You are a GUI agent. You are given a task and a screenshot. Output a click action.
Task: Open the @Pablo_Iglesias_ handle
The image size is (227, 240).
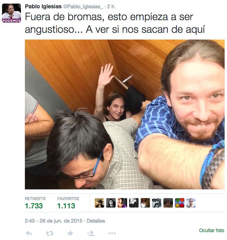point(83,7)
